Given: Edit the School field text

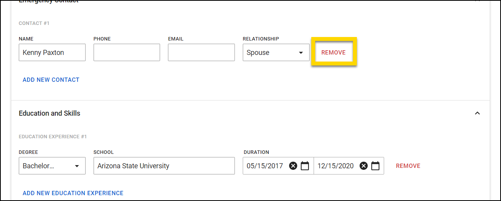Looking at the screenshot, I should [x=164, y=166].
